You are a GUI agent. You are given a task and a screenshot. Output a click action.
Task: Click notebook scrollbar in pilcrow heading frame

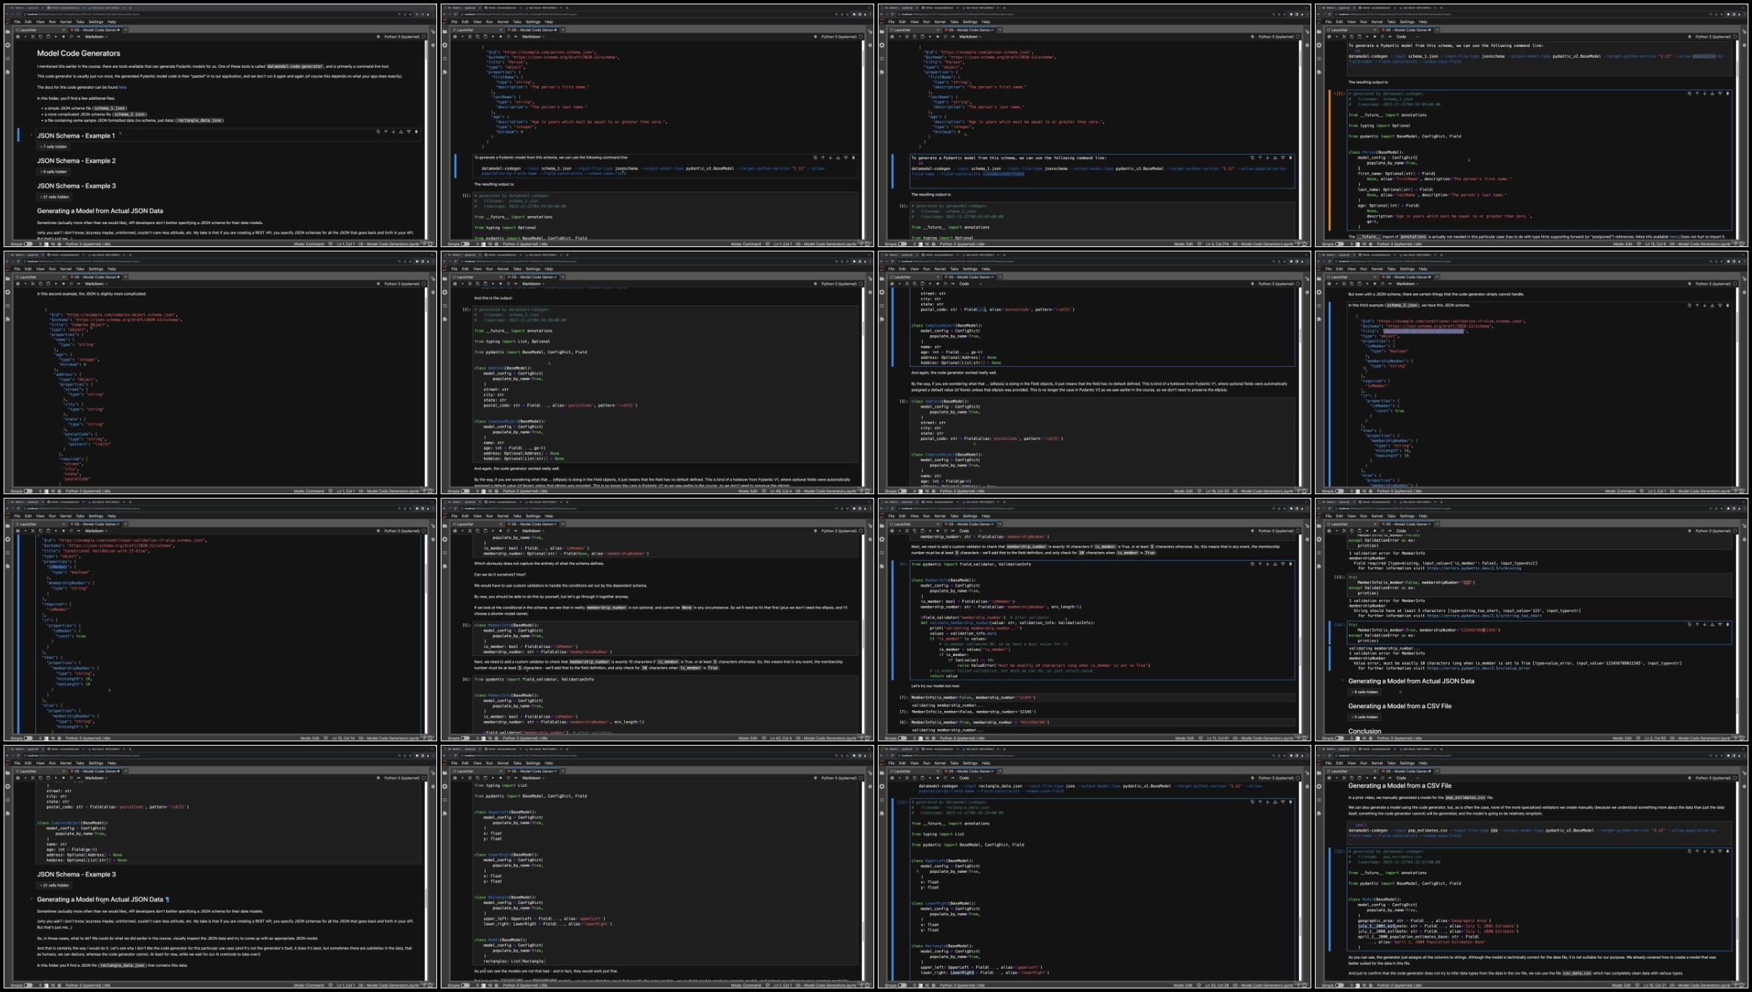(426, 881)
